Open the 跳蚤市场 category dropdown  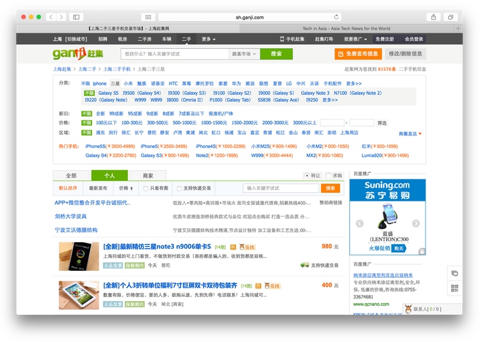click(x=245, y=54)
